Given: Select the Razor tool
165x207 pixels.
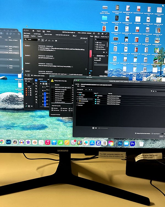Looking at the screenshot, I should click(x=36, y=89).
